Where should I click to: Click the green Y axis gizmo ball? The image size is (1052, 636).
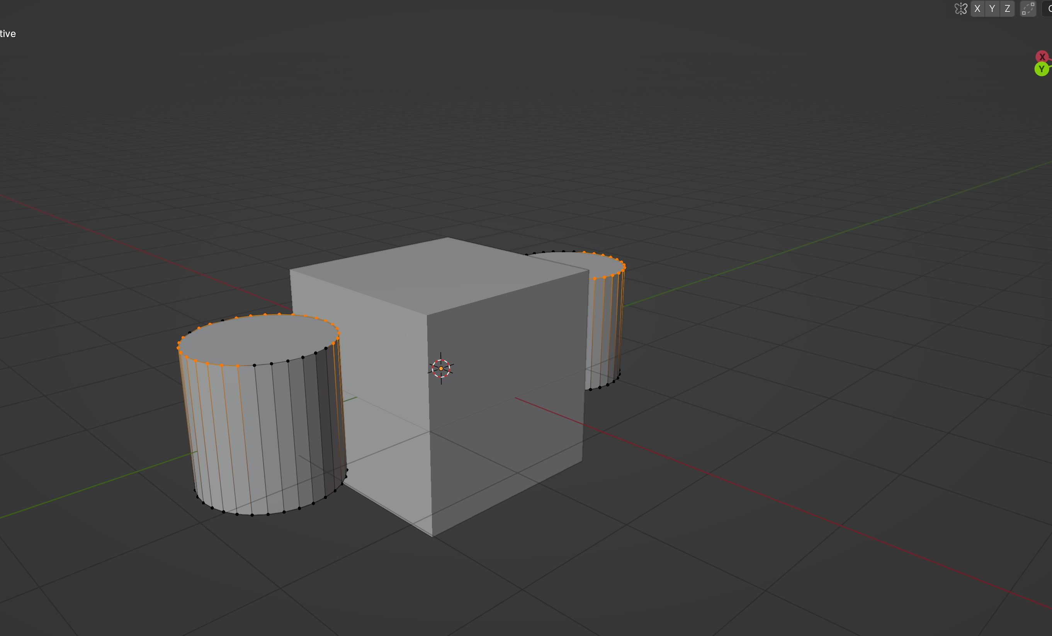[x=1042, y=69]
